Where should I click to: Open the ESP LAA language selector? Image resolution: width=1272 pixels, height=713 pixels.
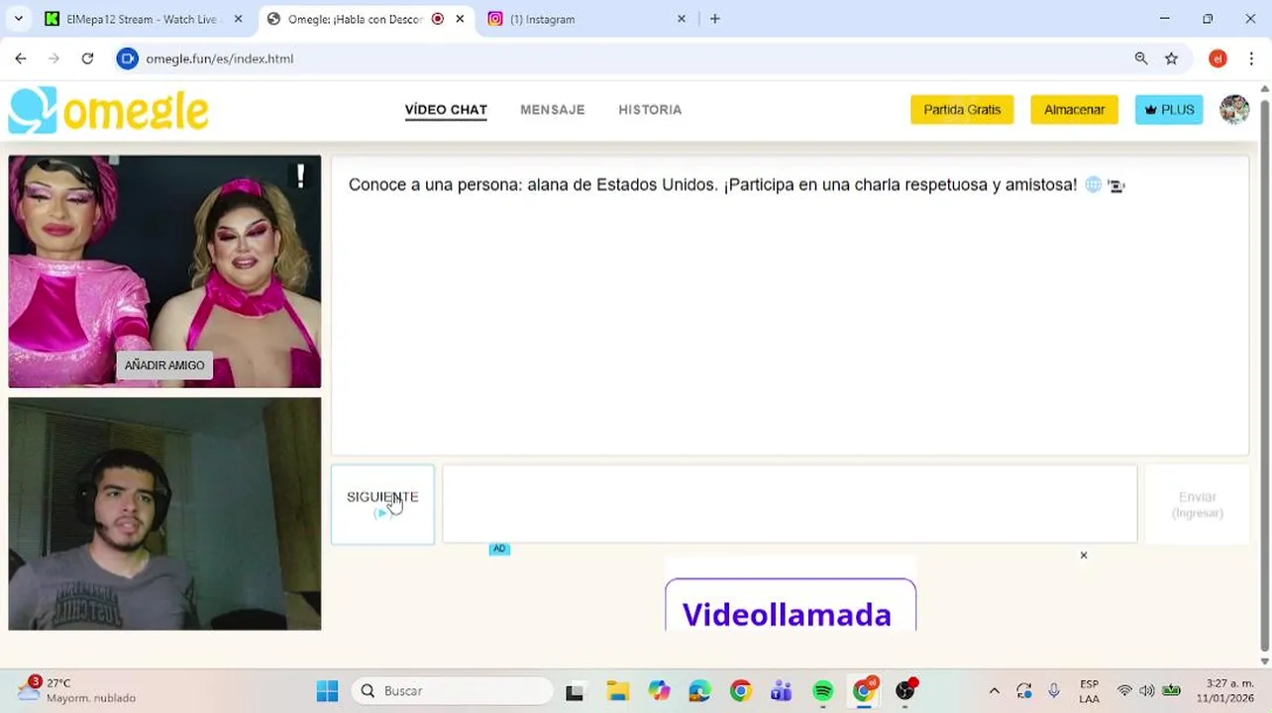pos(1089,691)
